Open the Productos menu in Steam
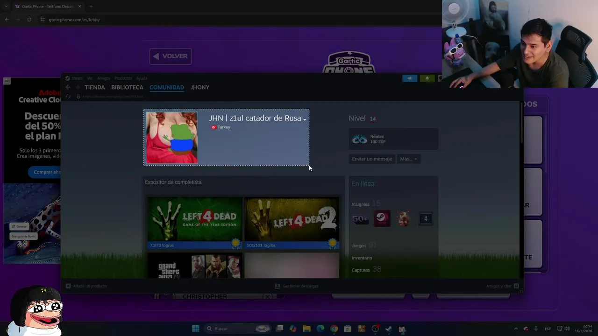The image size is (598, 336). (123, 78)
